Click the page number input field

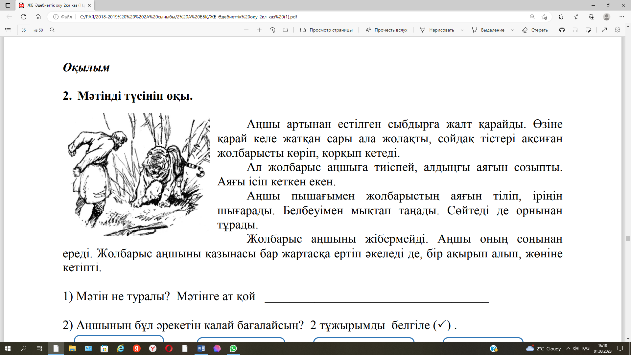coord(24,30)
